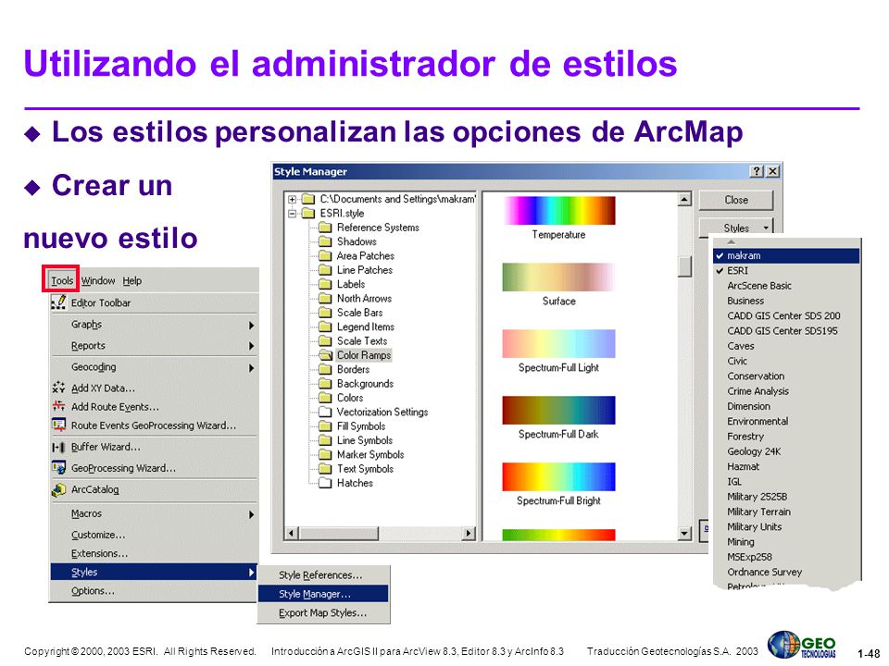Click the Backgrounds folder icon
Screen dimensions: 889x666
(x=325, y=383)
